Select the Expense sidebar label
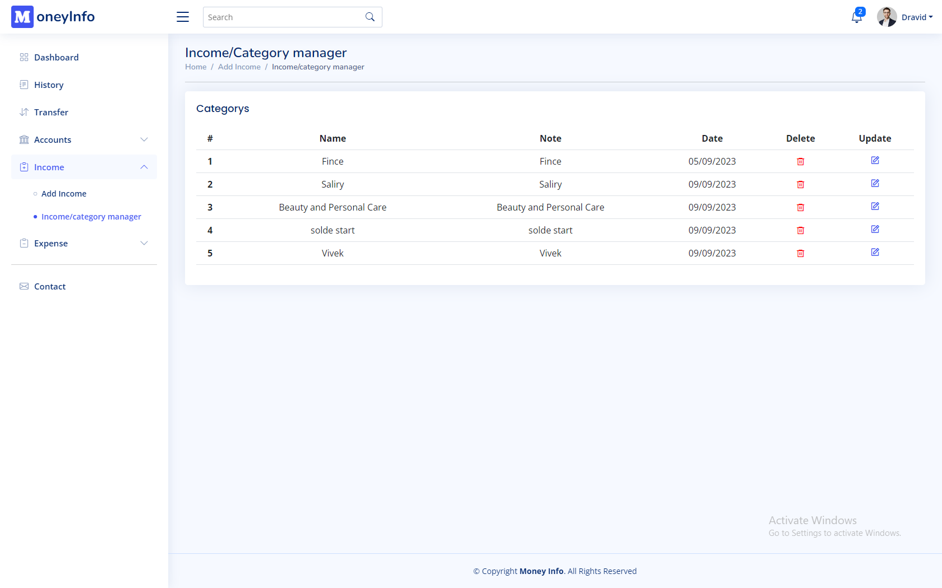 [51, 244]
